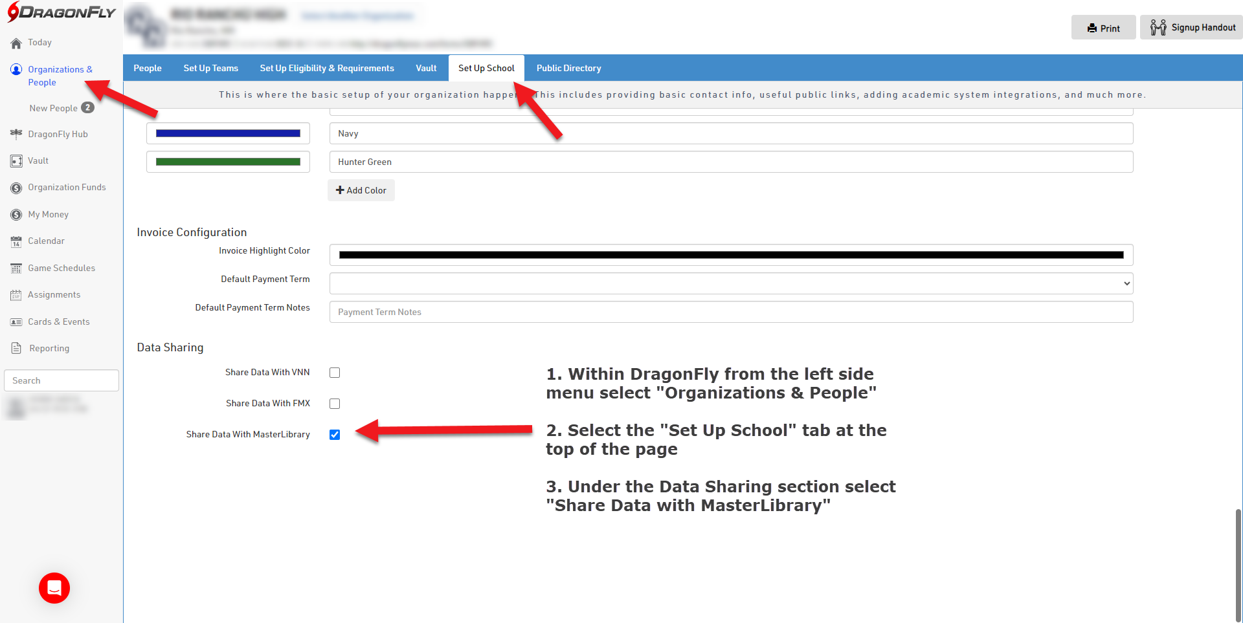Click the Add Color button

click(x=361, y=190)
